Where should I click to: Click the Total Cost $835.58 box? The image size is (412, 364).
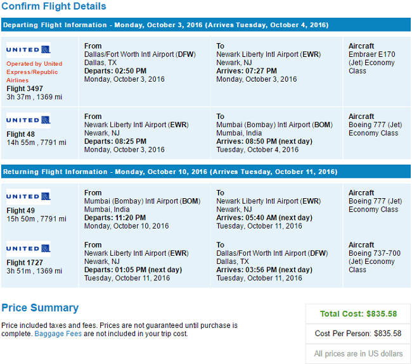358,314
